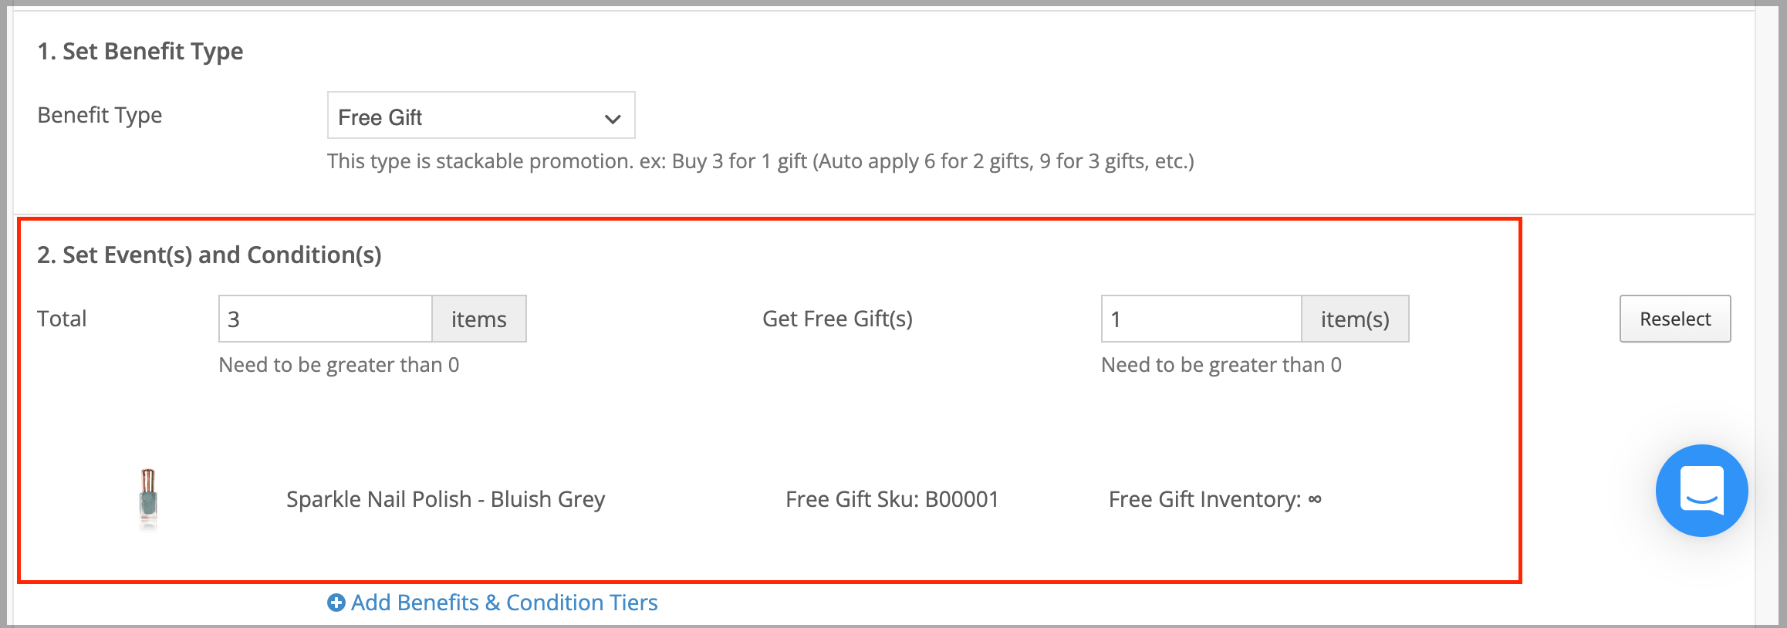This screenshot has height=628, width=1787.
Task: Click the nail polish product thumbnail
Action: [x=148, y=499]
